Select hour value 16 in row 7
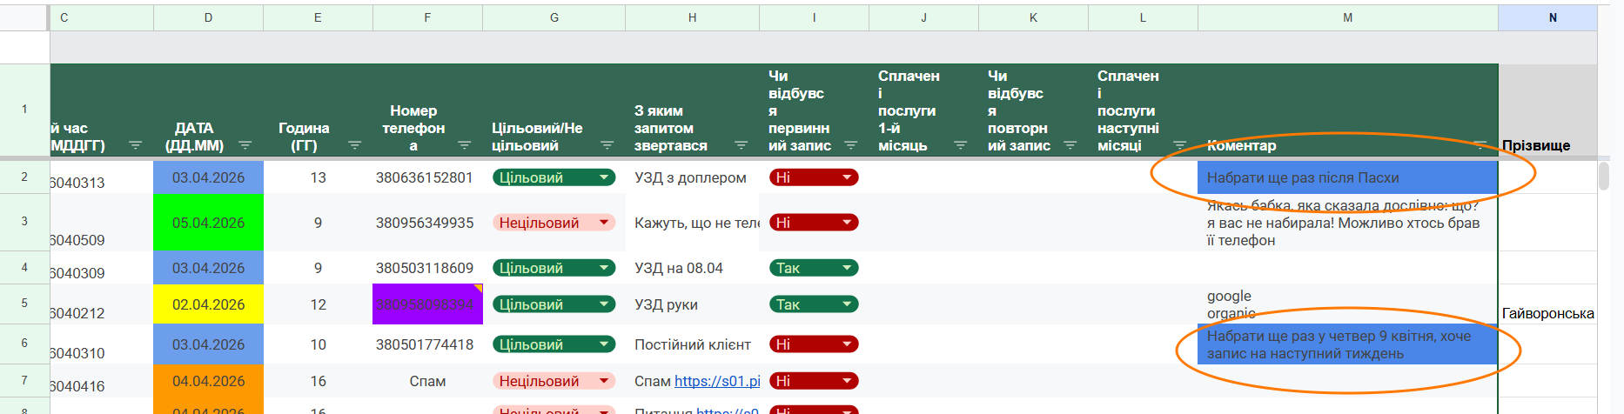The width and height of the screenshot is (1624, 414). point(318,381)
